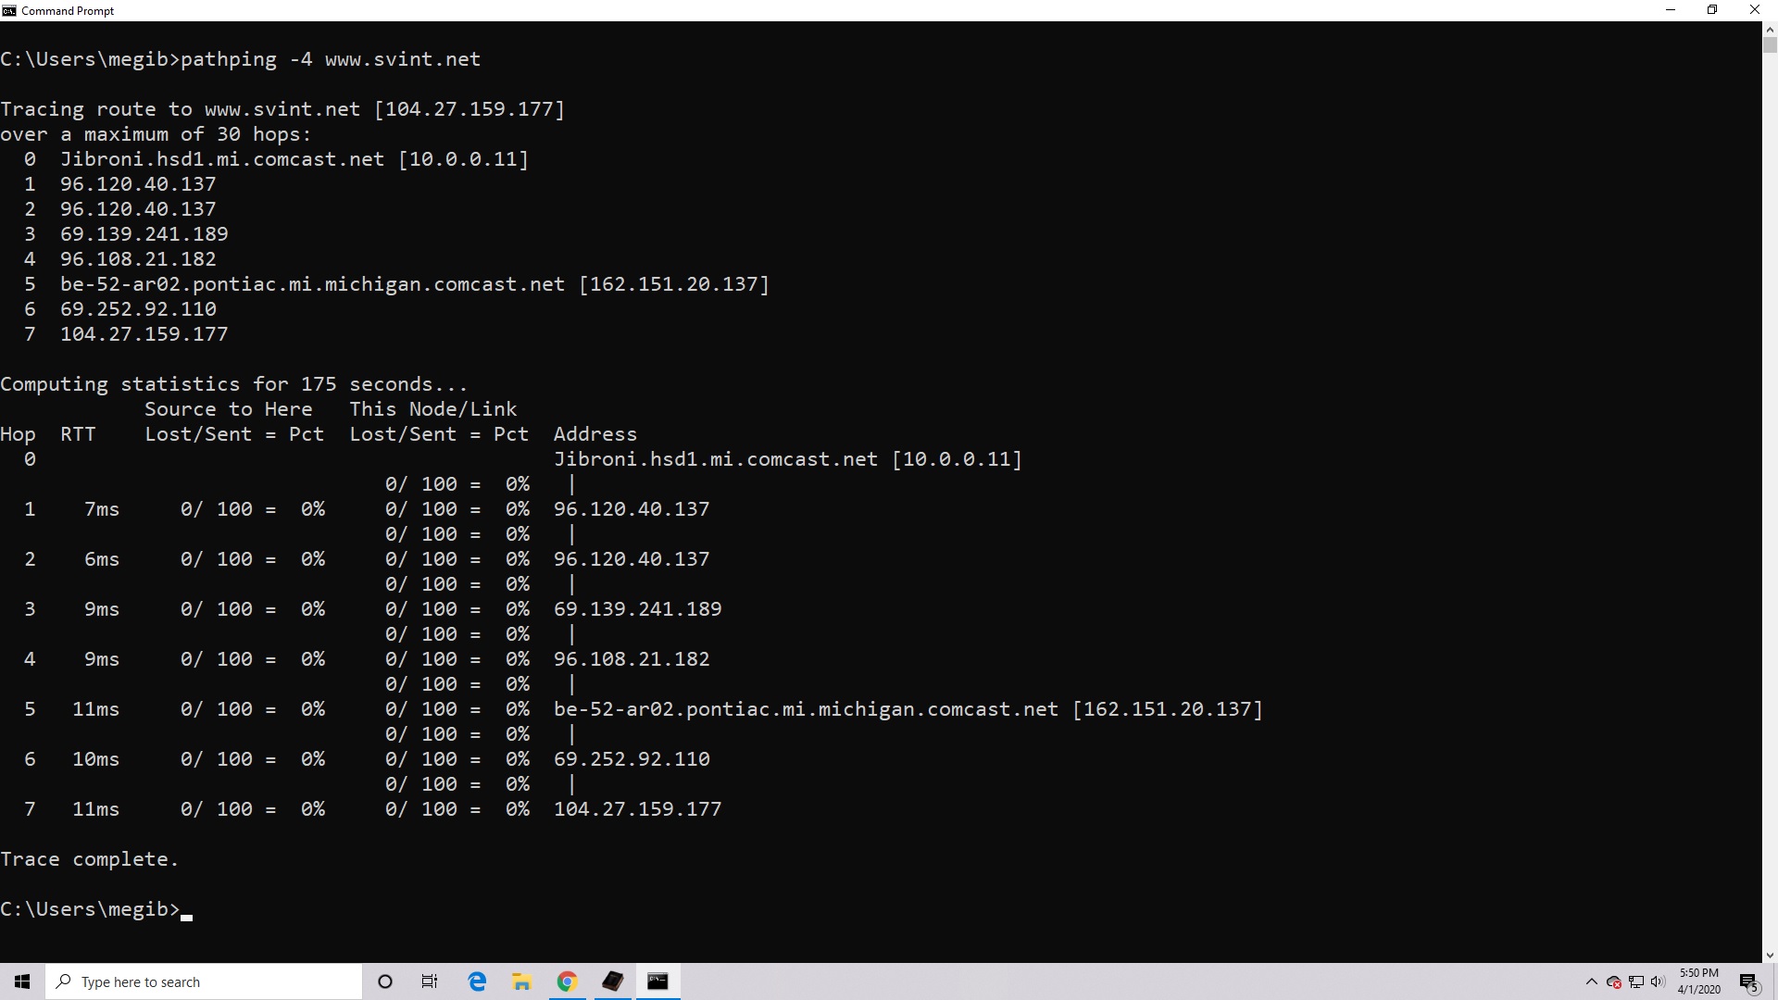The image size is (1778, 1000).
Task: Open the Windows Start menu
Action: point(22,981)
